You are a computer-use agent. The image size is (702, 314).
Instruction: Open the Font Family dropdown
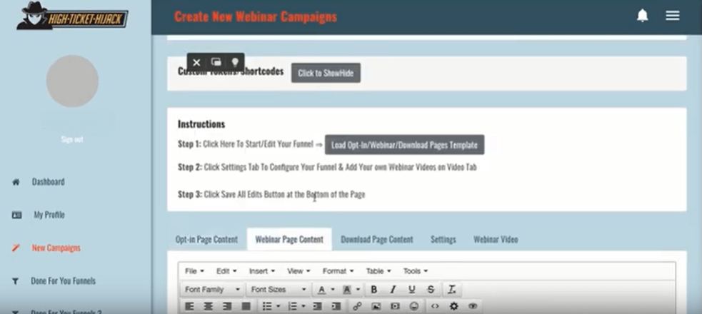pyautogui.click(x=212, y=290)
